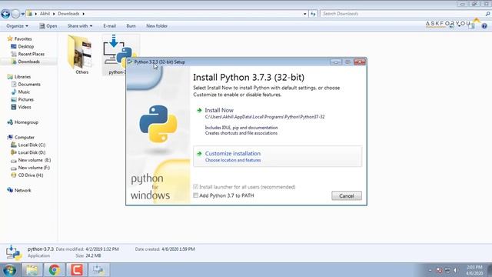This screenshot has width=492, height=277.
Task: Open CD Drive (H:)
Action: [x=31, y=175]
